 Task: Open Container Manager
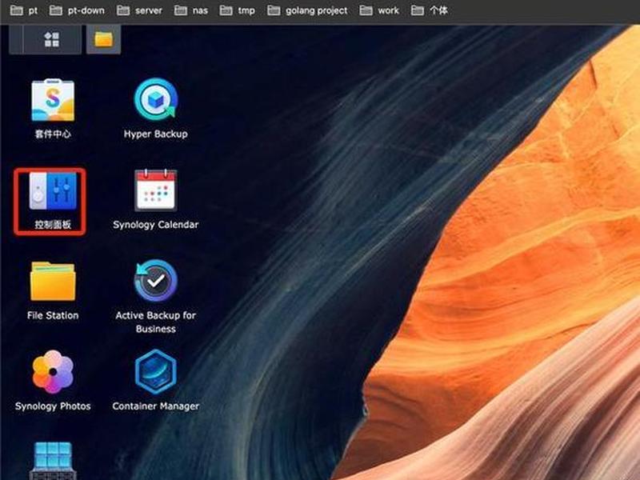click(x=155, y=372)
